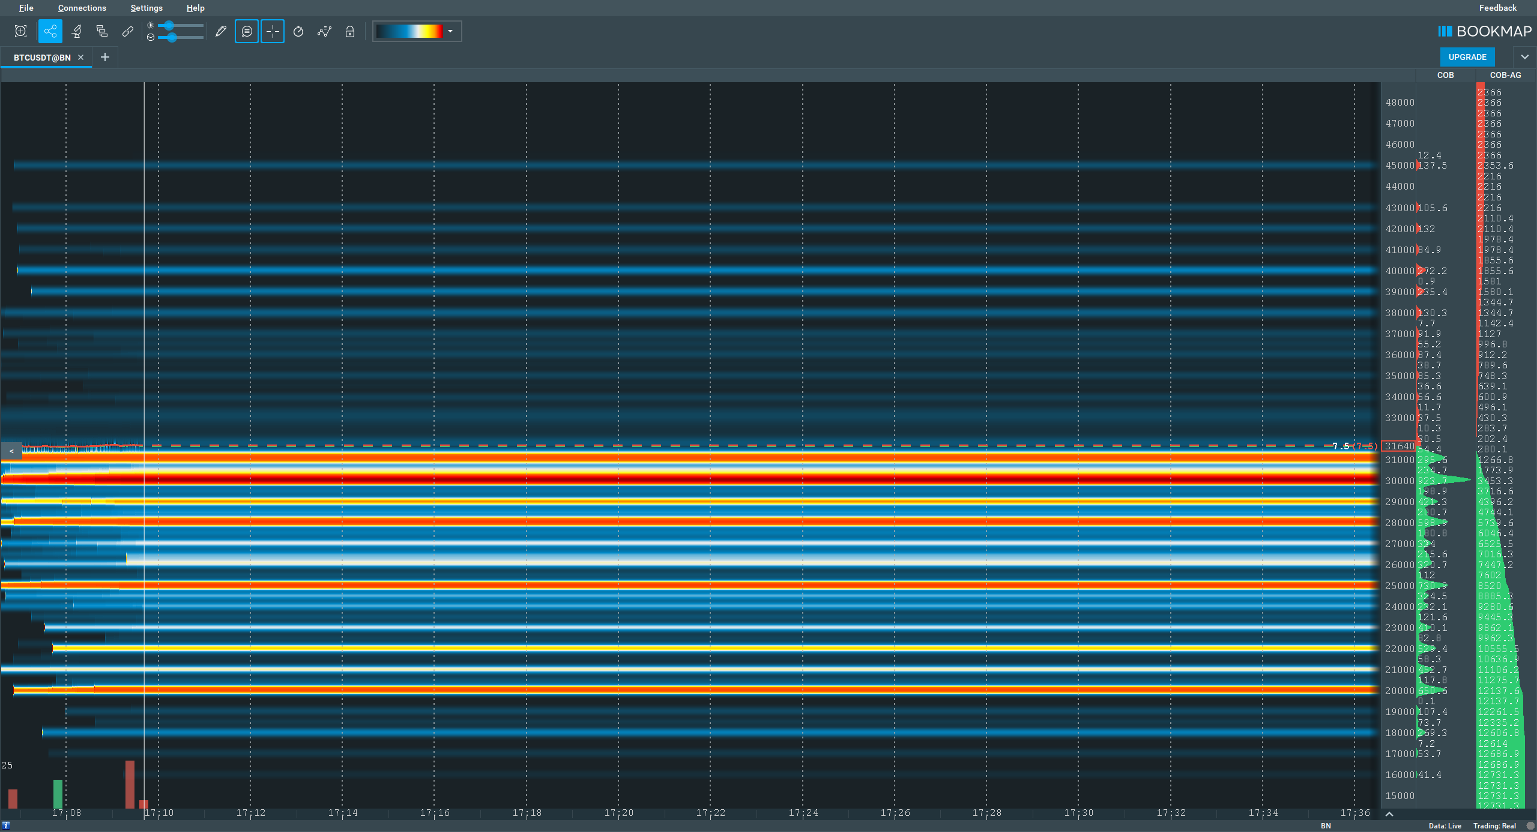Click the BOOKMAP logo
This screenshot has width=1537, height=832.
point(1485,31)
